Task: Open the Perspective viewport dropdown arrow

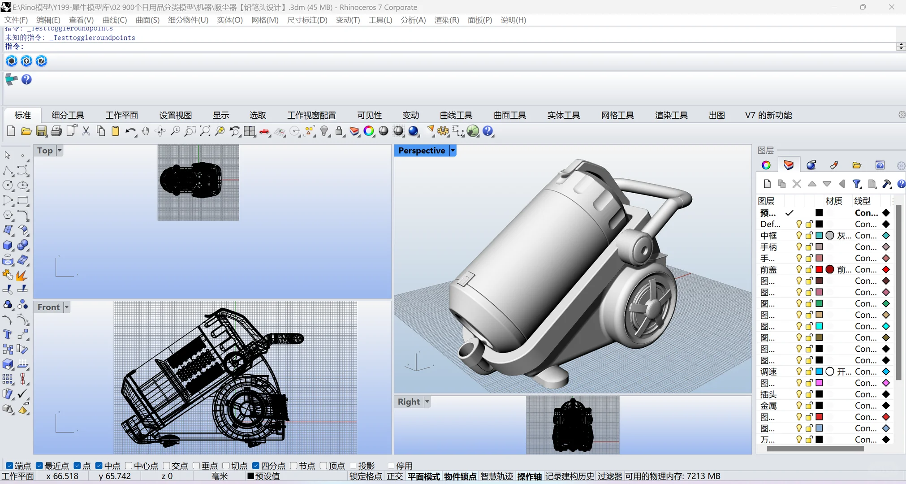Action: point(453,151)
